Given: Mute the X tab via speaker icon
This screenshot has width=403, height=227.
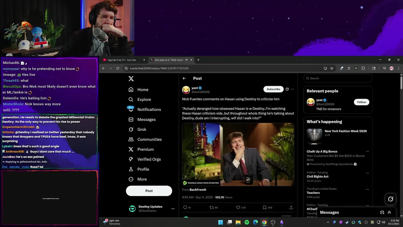Looking at the screenshot, I should coord(187,60).
